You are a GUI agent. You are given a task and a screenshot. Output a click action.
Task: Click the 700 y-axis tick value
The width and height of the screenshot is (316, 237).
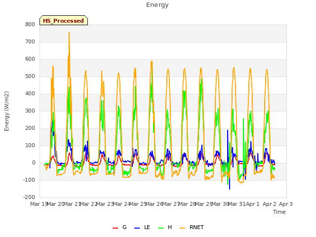pos(30,41)
